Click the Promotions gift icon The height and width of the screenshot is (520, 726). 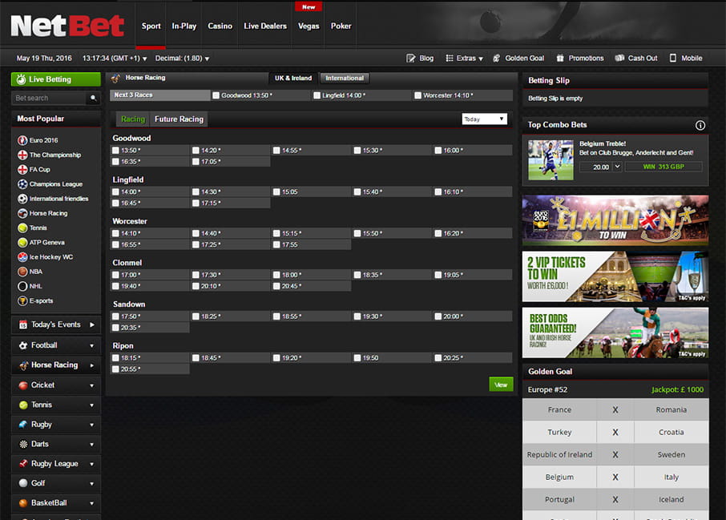[x=560, y=58]
